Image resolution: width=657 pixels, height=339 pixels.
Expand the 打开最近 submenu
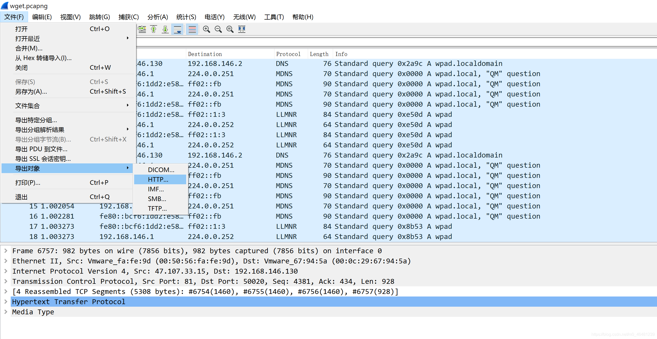68,39
